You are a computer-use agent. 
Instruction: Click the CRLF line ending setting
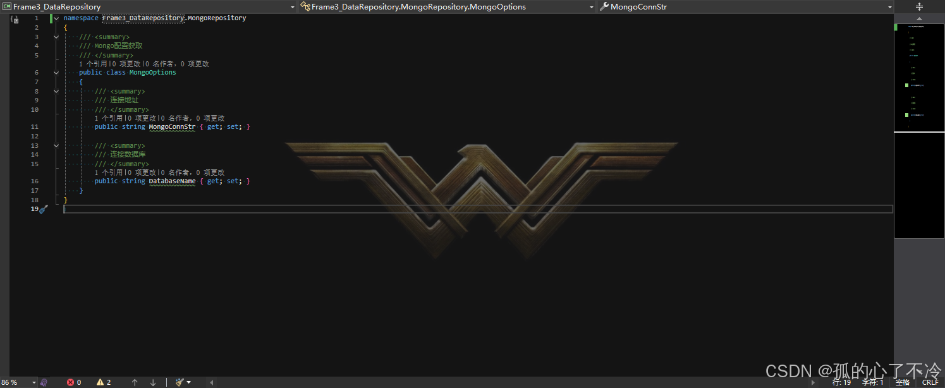(x=930, y=382)
